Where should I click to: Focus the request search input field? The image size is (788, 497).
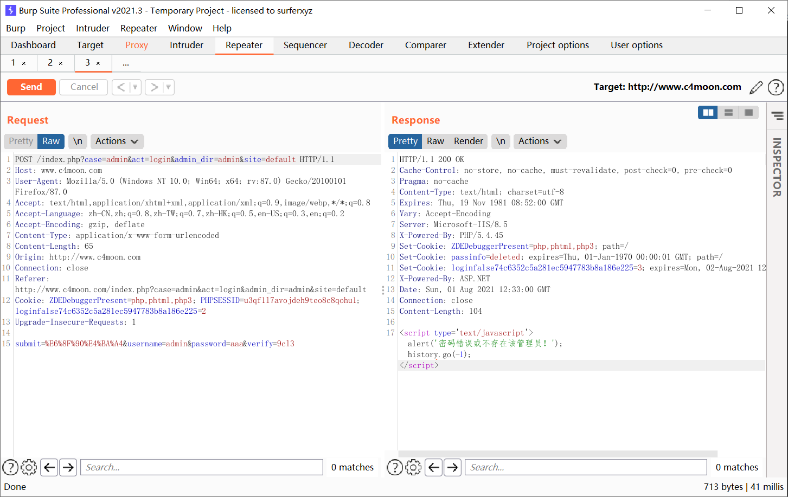202,467
